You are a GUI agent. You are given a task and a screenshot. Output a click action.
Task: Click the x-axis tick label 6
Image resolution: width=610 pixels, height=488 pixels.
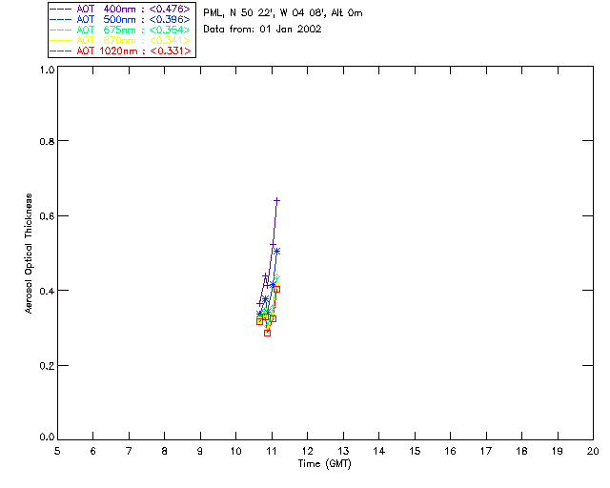tap(93, 451)
